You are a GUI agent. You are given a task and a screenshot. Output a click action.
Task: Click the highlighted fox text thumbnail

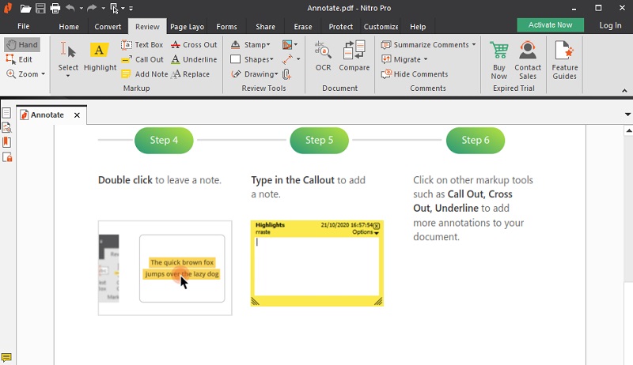182,269
